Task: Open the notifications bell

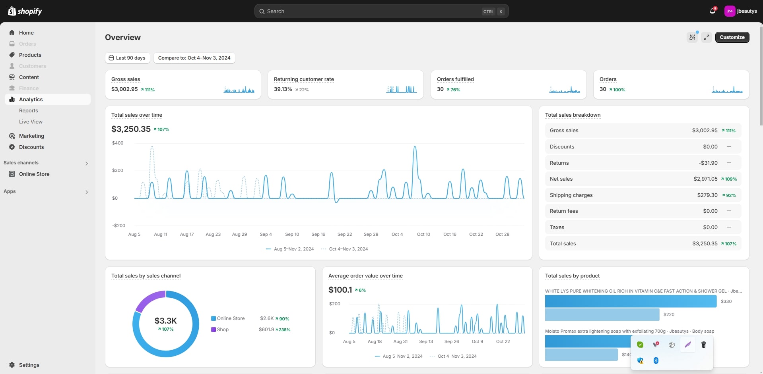Action: coord(712,11)
